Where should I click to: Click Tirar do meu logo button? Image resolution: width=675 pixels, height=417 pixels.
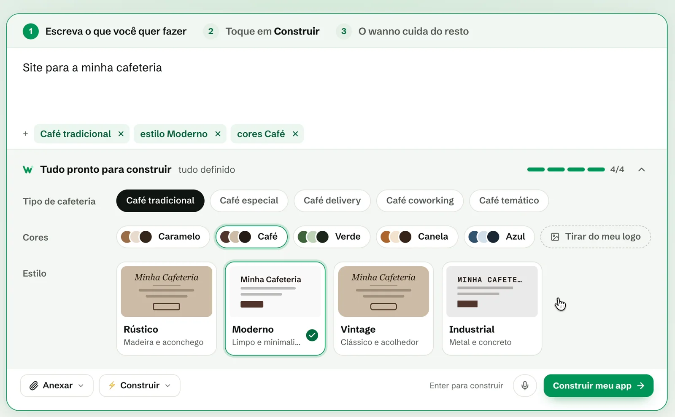(595, 237)
